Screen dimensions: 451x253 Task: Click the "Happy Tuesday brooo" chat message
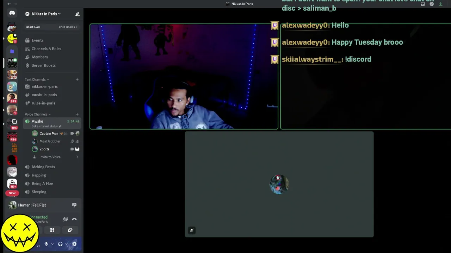(367, 43)
